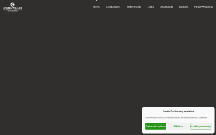Click the 'Wir verwenden Cookies' description text

tap(176, 118)
